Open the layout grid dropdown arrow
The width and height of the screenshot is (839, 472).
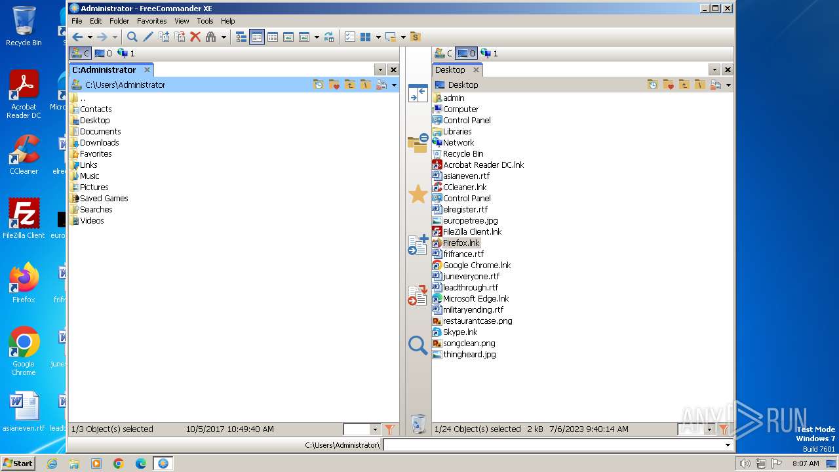(378, 37)
